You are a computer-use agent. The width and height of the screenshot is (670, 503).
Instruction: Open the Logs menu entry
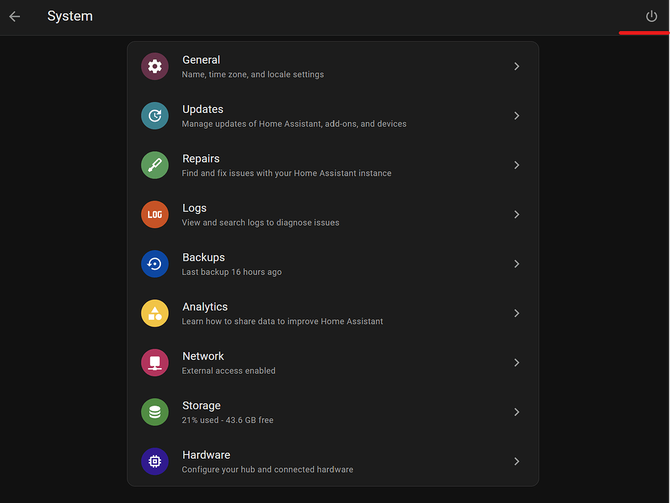coord(260,215)
